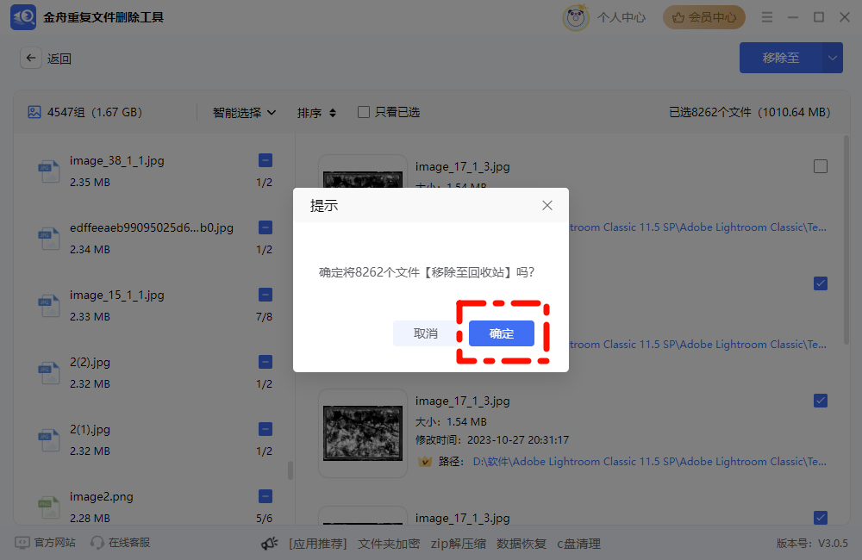Open the hamburger menu icon in title bar

click(x=767, y=17)
